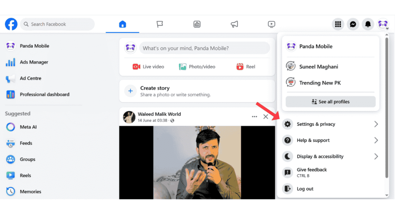395x222 pixels.
Task: Open Waleed Malik World page name
Action: coord(159,114)
